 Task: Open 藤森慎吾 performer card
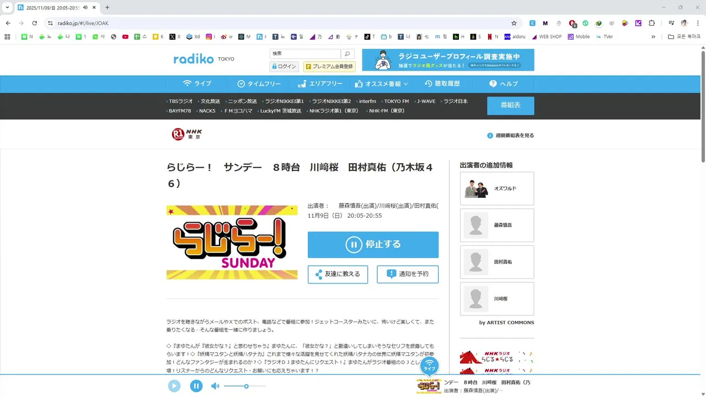pyautogui.click(x=497, y=225)
